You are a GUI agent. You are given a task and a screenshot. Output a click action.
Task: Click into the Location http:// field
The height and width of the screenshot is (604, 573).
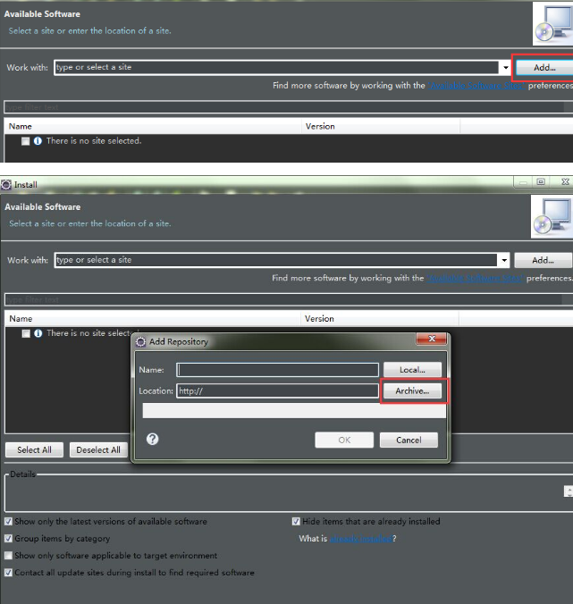pyautogui.click(x=277, y=391)
